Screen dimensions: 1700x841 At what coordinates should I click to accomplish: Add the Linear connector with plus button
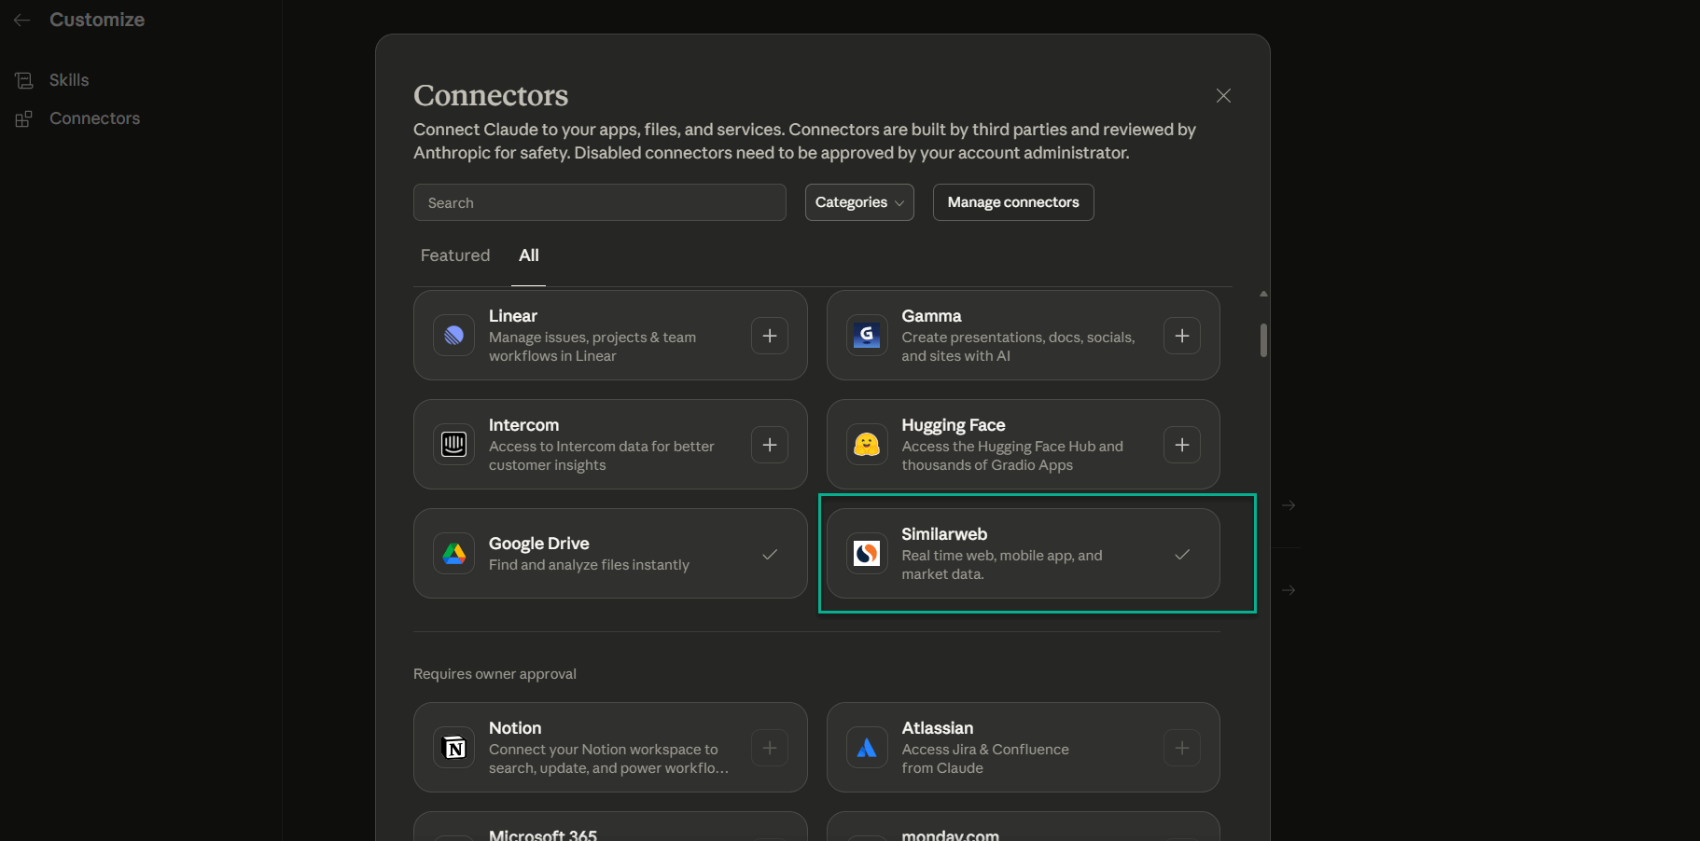coord(770,336)
